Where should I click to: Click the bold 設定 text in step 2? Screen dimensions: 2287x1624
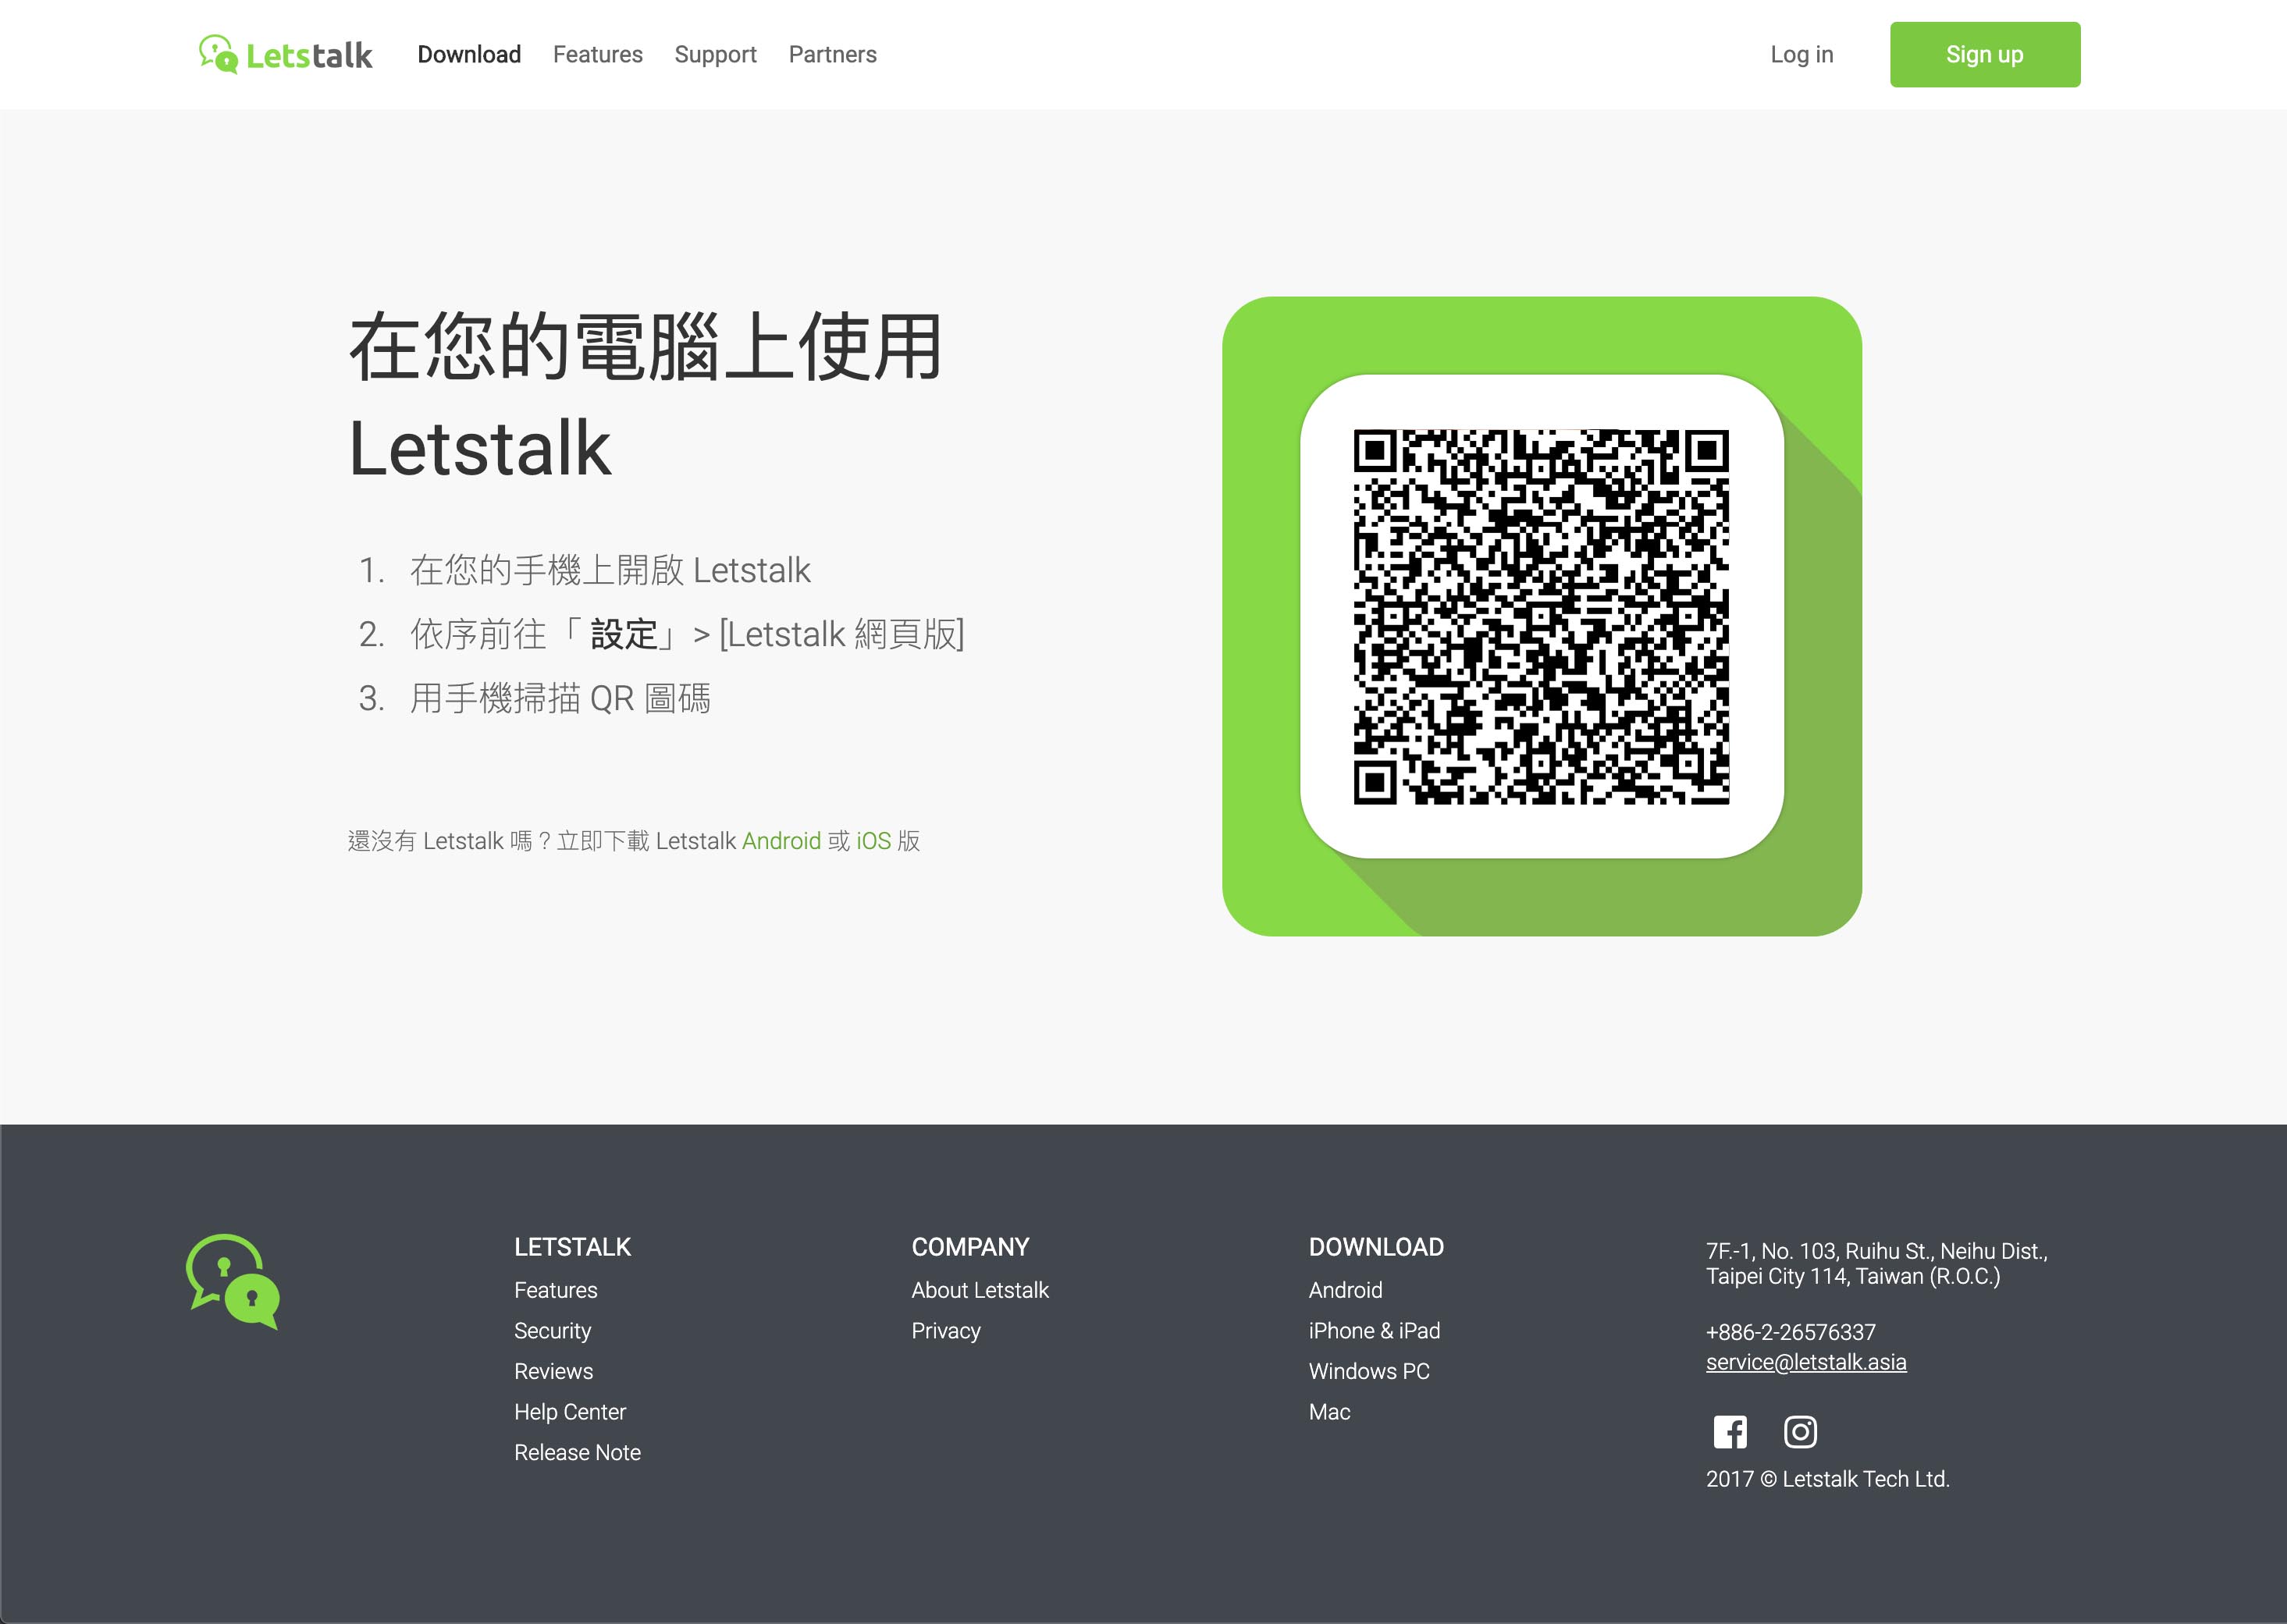623,634
